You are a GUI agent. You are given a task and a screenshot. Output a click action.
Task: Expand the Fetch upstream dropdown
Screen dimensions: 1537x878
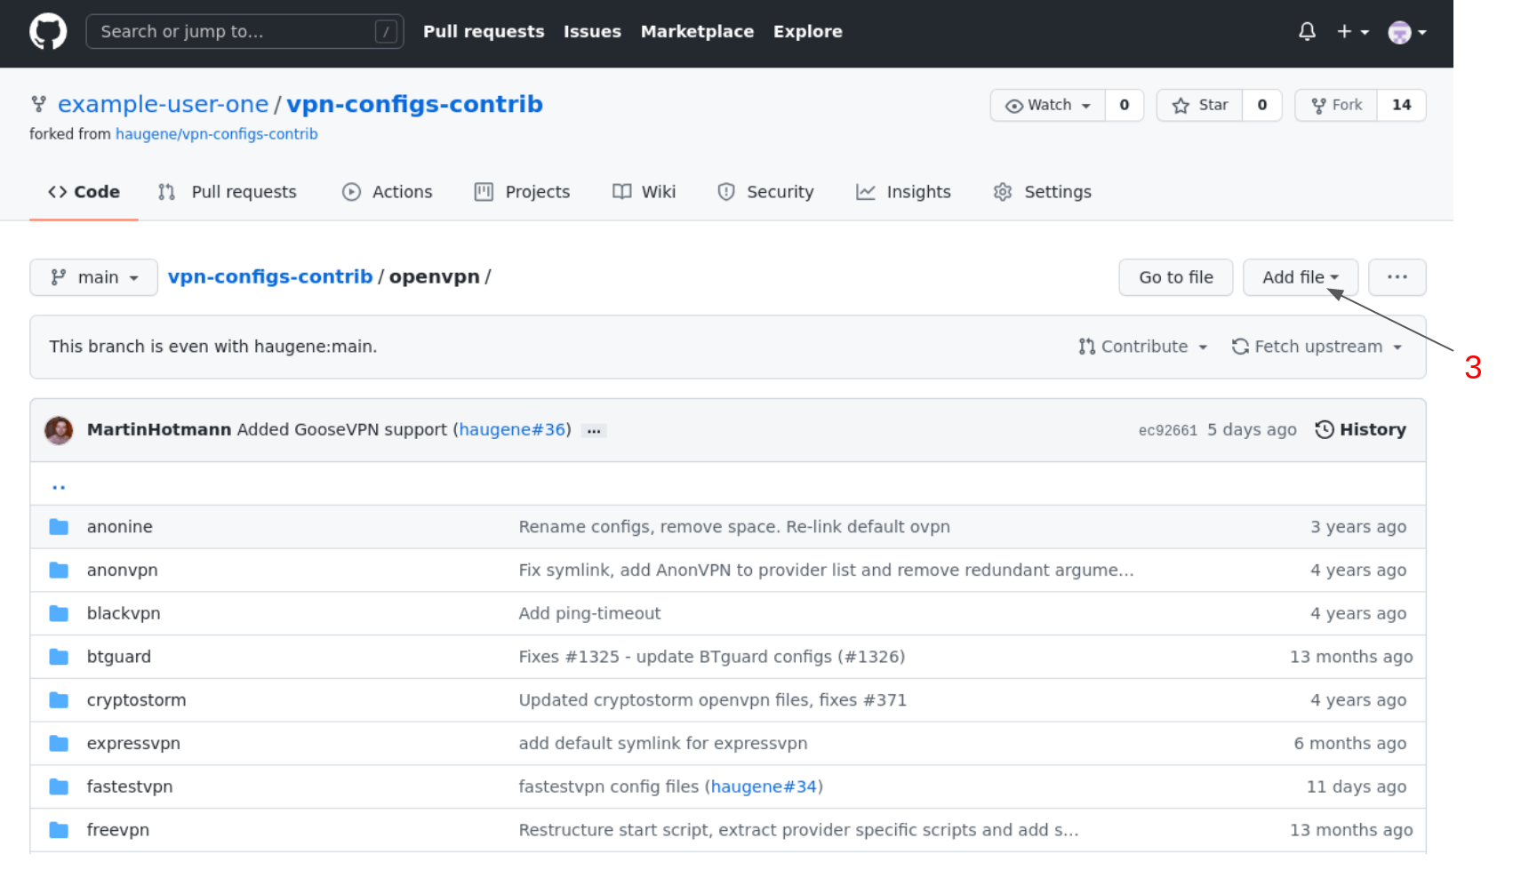pyautogui.click(x=1317, y=347)
